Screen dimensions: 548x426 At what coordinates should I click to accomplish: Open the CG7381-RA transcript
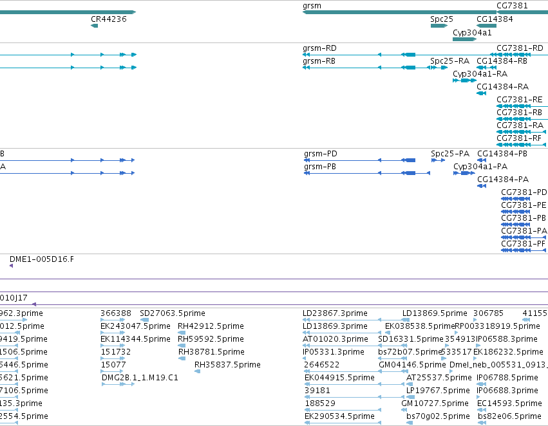521,132
